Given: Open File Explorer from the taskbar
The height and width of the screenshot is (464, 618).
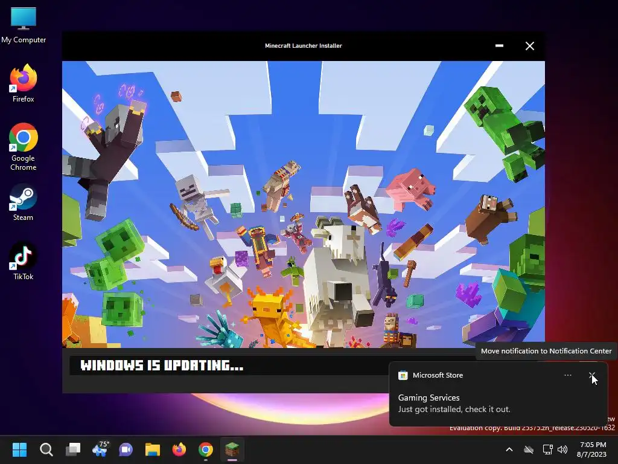Looking at the screenshot, I should (x=153, y=449).
